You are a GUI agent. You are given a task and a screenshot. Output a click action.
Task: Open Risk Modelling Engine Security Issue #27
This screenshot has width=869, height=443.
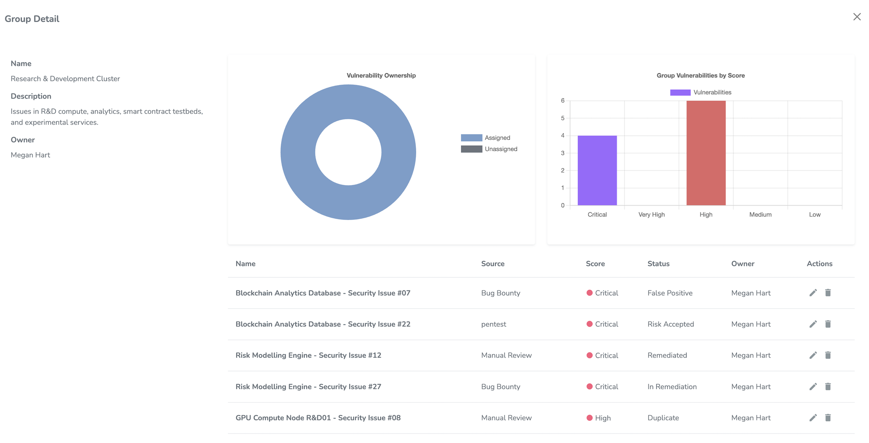click(x=308, y=386)
